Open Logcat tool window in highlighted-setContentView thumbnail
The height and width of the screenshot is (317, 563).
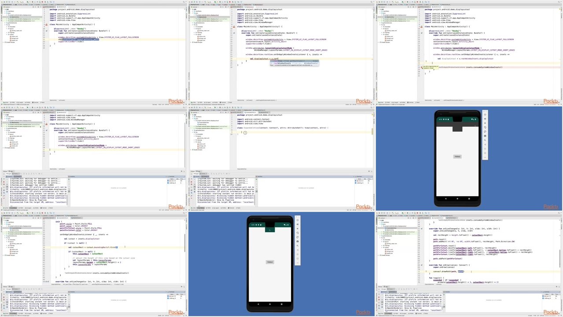[20, 102]
